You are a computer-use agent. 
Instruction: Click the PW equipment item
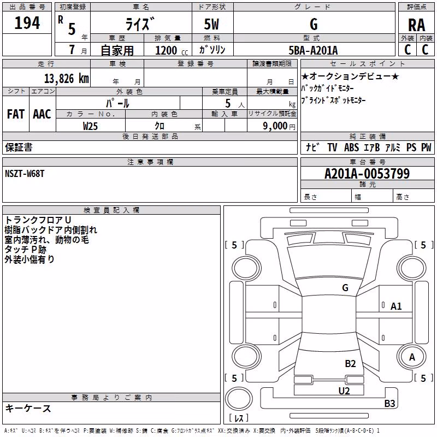(x=426, y=147)
